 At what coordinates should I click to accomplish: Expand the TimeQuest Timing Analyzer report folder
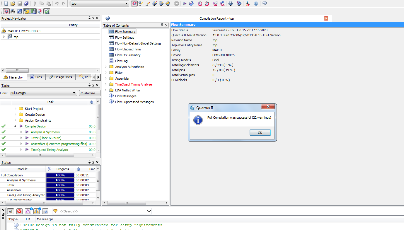tap(106, 84)
